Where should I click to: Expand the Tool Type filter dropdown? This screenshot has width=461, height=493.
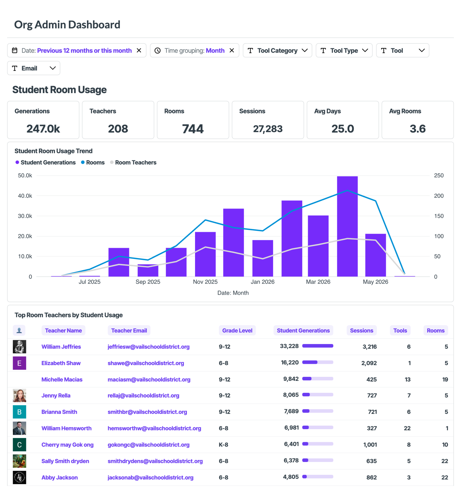[344, 51]
